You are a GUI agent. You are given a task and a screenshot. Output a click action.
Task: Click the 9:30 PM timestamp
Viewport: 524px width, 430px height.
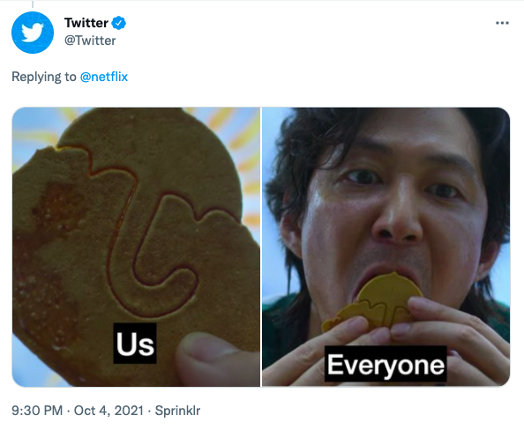37,411
